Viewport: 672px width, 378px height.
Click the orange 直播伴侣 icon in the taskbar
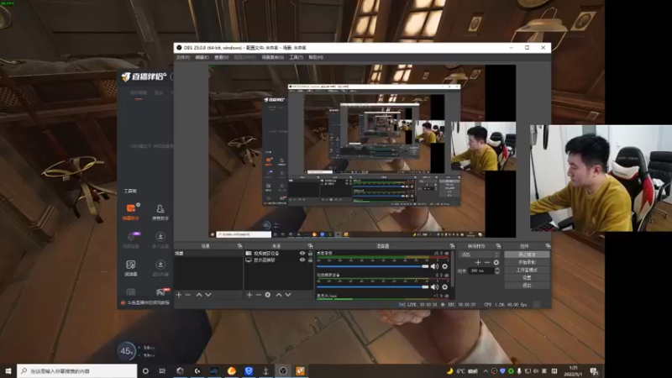click(300, 370)
